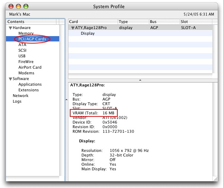This screenshot has height=188, width=223.
Task: Open the AirPort Card section
Action: point(30,67)
